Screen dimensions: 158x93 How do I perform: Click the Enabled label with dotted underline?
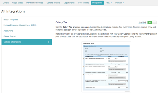click(x=142, y=22)
